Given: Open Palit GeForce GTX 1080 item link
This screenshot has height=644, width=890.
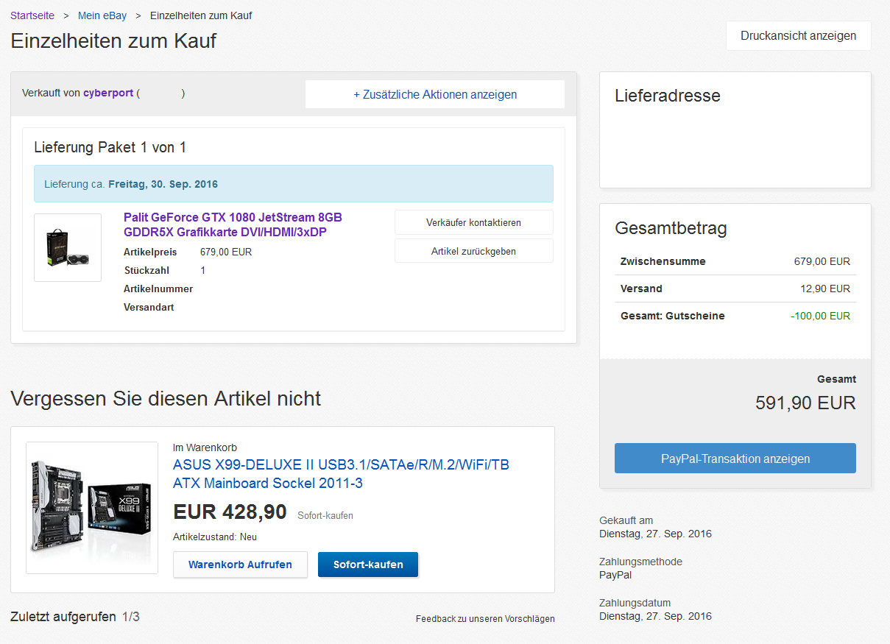Looking at the screenshot, I should tap(233, 225).
